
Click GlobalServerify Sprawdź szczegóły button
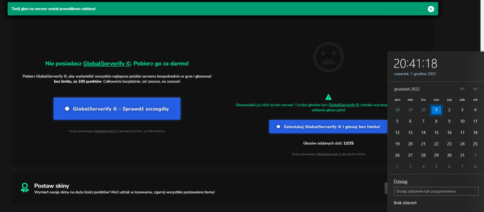117,109
